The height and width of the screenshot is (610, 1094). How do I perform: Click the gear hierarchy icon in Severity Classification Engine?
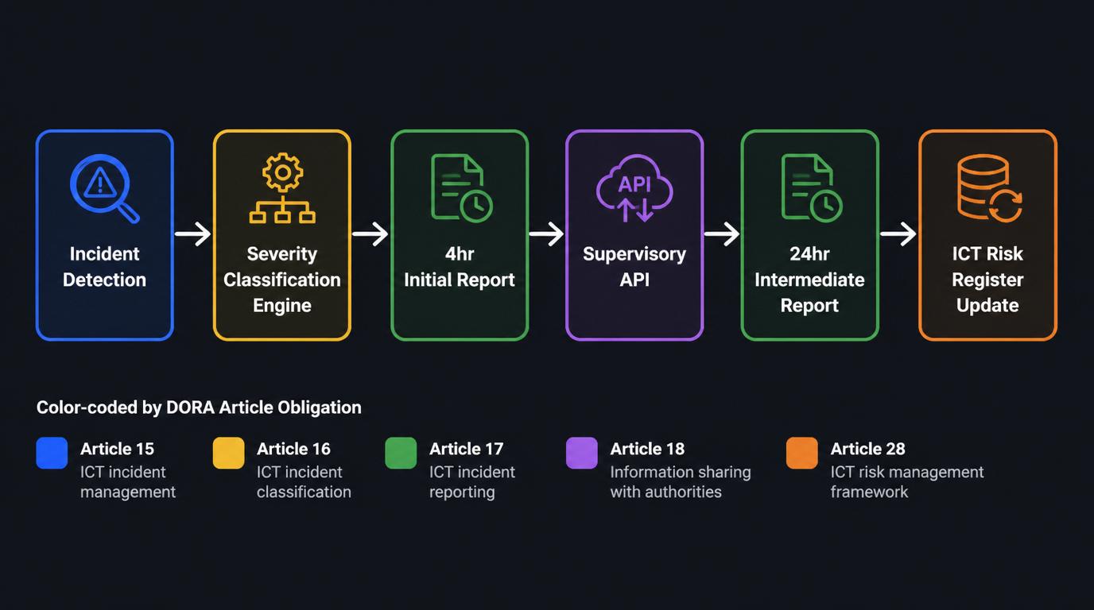coord(282,188)
